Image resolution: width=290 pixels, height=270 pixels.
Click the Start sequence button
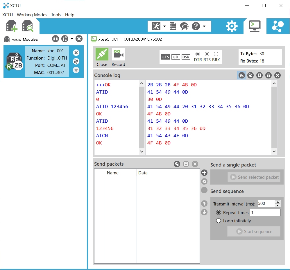coord(254,232)
